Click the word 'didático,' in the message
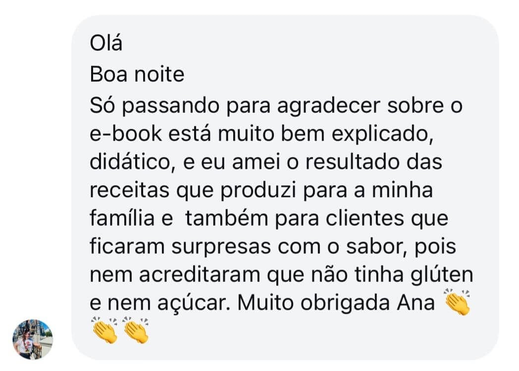Image resolution: width=519 pixels, height=371 pixels. click(132, 162)
